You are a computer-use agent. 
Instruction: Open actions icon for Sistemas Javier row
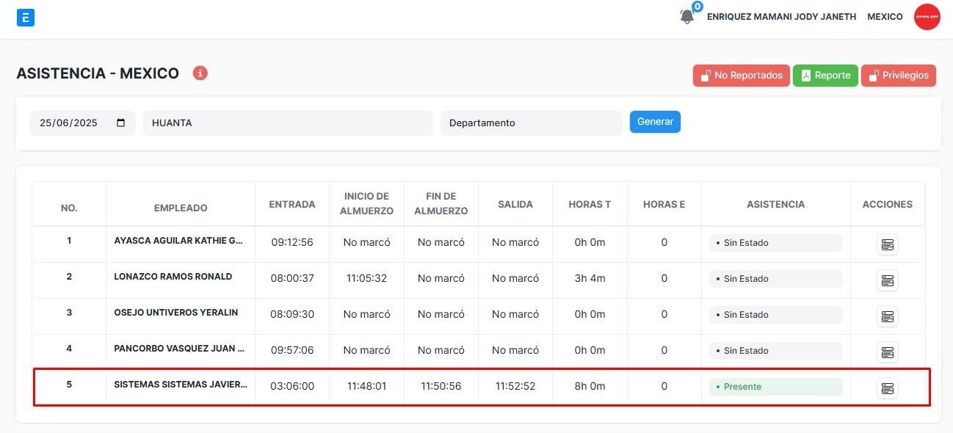[x=887, y=388]
